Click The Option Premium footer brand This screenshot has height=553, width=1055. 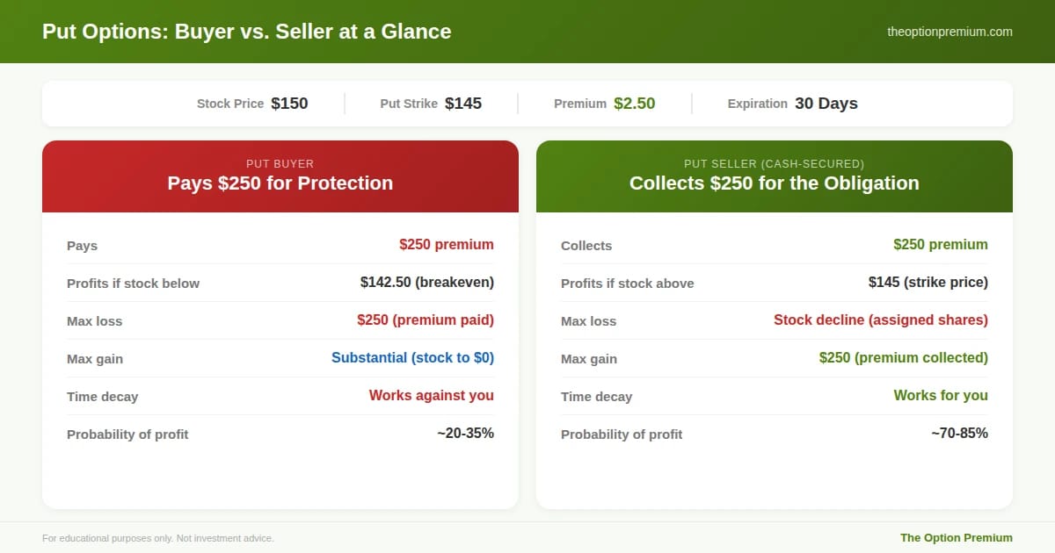click(x=956, y=538)
